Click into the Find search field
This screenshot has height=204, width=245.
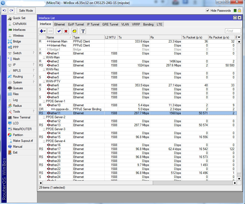click(x=233, y=31)
